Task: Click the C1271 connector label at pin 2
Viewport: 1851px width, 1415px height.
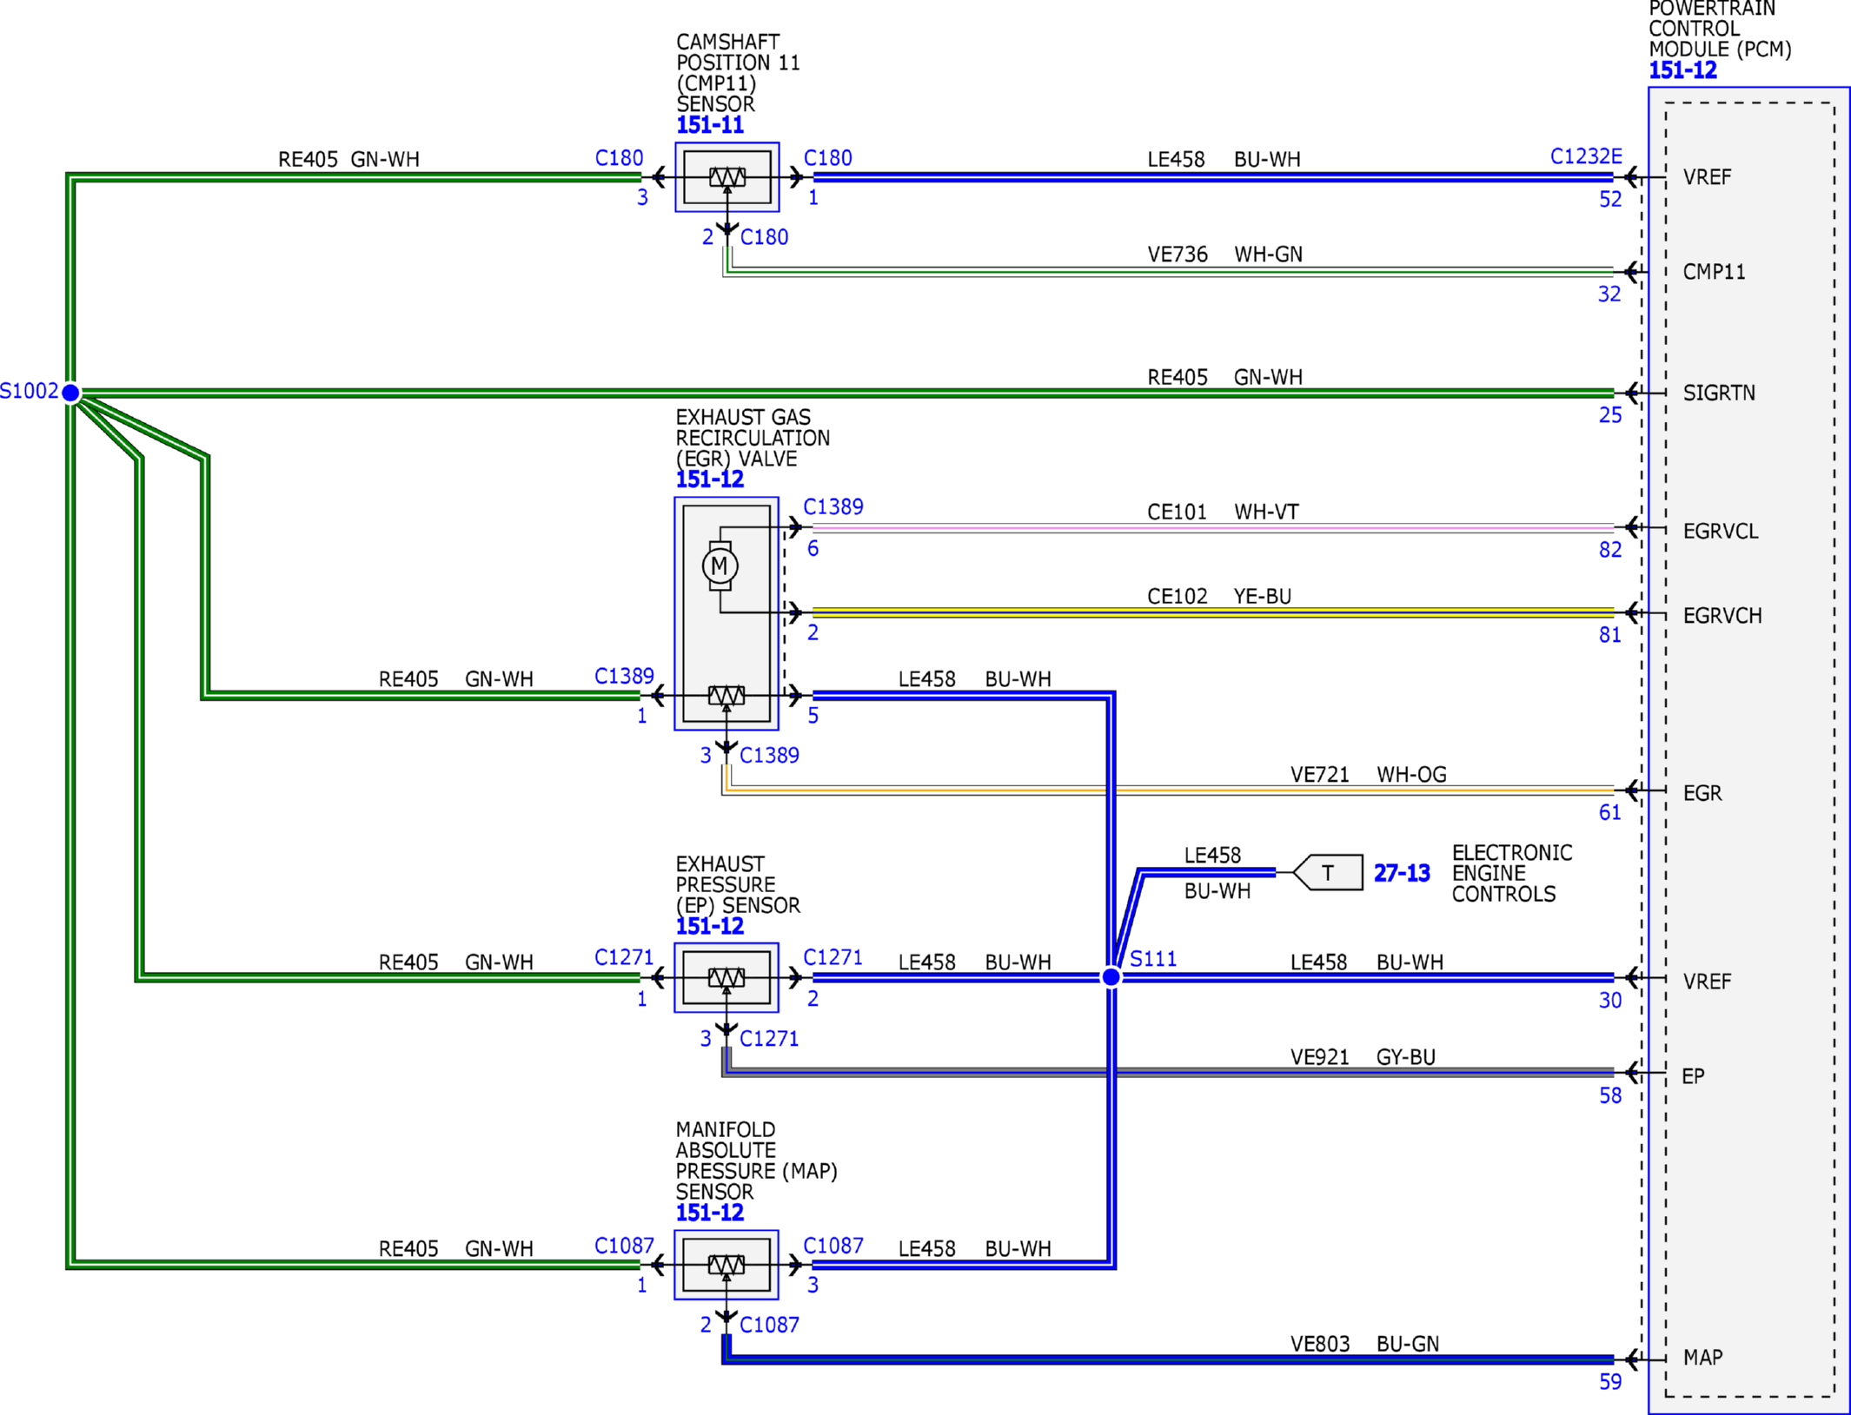Action: [x=833, y=957]
